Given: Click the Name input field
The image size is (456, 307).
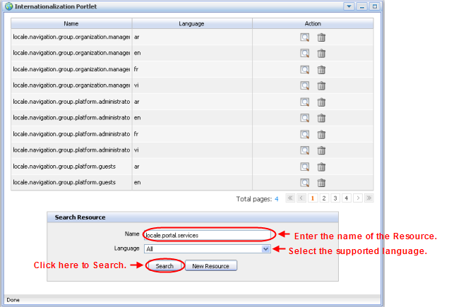Looking at the screenshot, I should [x=207, y=235].
